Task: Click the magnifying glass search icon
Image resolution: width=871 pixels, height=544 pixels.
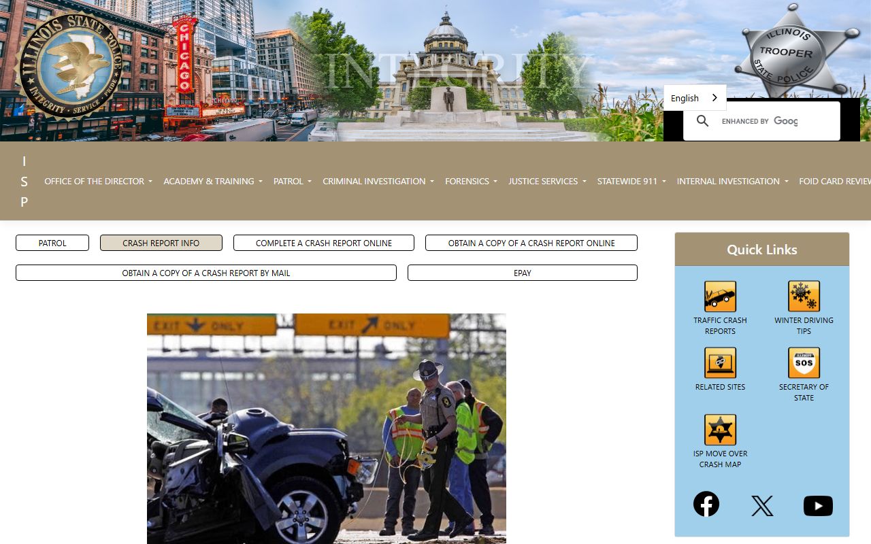Action: [703, 121]
